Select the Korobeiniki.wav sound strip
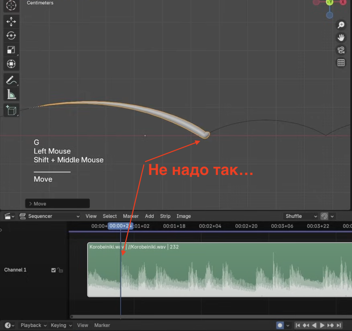The image size is (352, 331). (x=220, y=270)
